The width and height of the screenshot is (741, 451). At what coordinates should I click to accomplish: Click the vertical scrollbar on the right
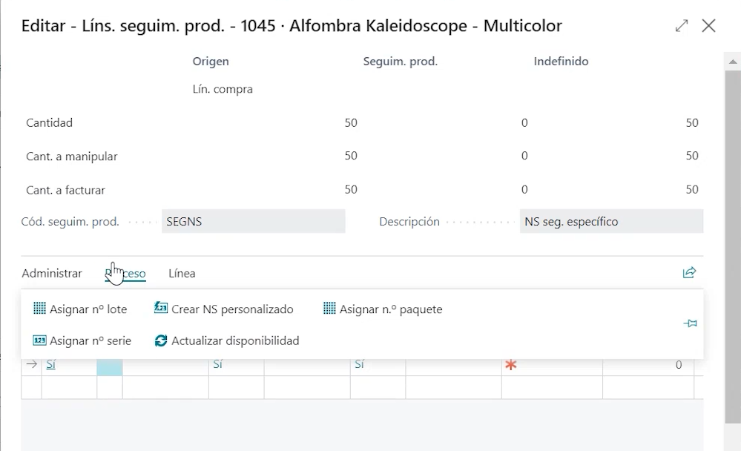tap(731, 245)
